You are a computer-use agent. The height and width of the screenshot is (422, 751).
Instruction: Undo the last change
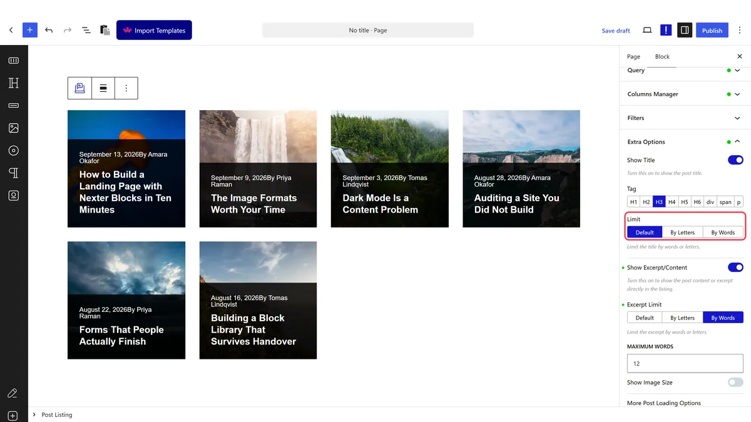[x=49, y=30]
